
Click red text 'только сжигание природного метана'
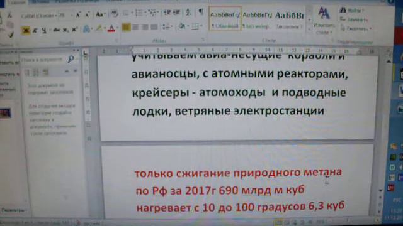[238, 173]
